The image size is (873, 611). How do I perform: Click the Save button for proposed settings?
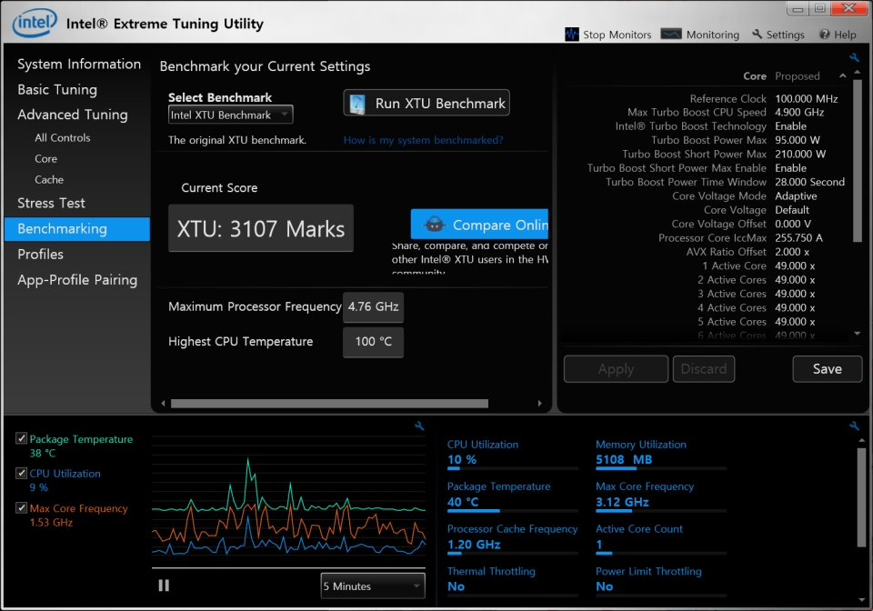(827, 368)
